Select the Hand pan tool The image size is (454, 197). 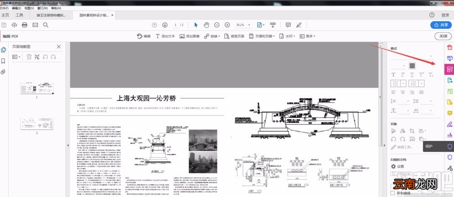click(x=206, y=25)
